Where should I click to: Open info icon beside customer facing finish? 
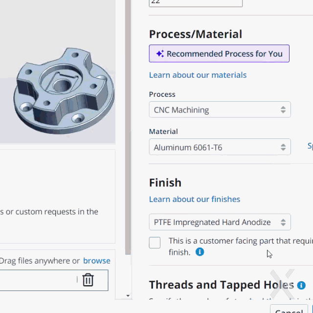(200, 252)
